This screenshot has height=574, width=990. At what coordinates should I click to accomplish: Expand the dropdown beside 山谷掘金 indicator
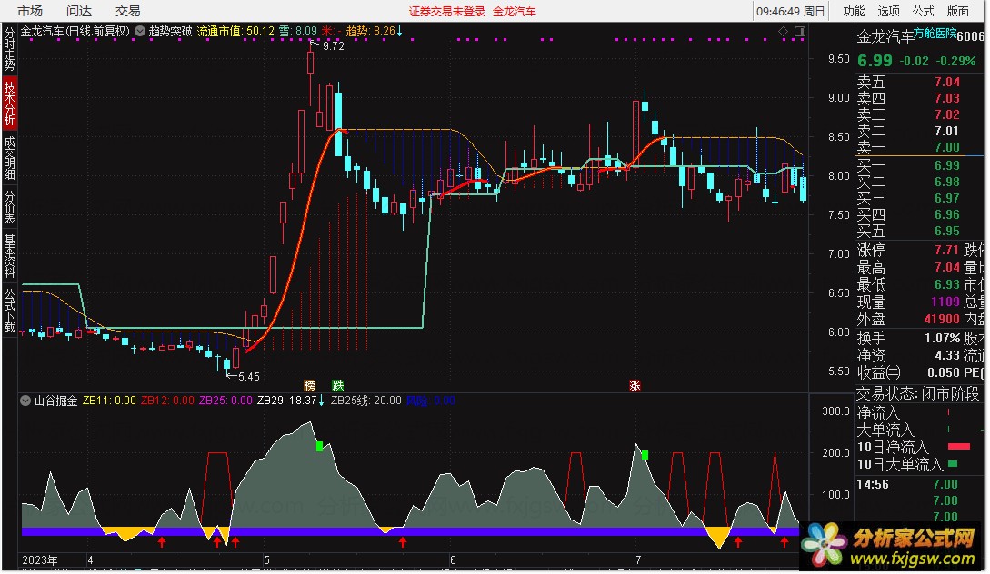(x=25, y=401)
